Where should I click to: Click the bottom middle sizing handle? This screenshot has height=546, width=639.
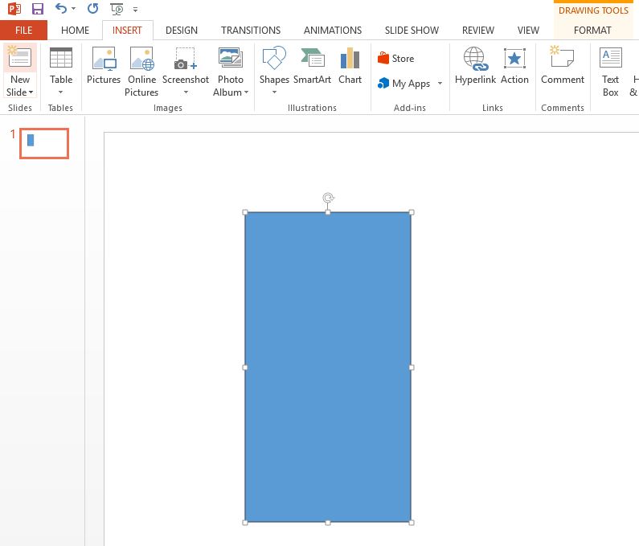(328, 523)
